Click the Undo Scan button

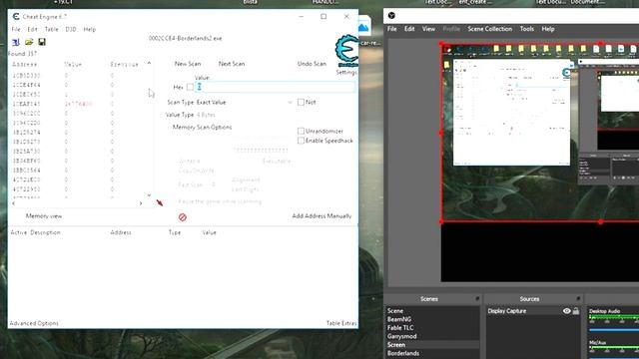click(312, 64)
